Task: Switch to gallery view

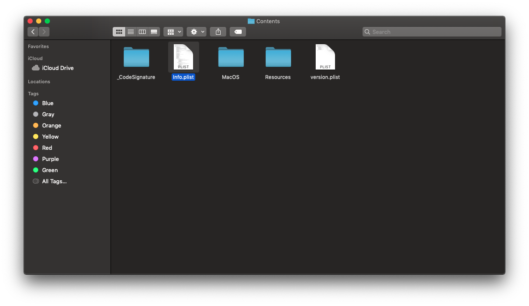Action: coord(154,32)
